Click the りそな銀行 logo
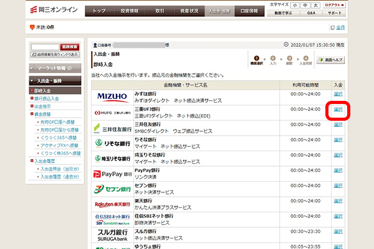The width and height of the screenshot is (374, 249). click(x=113, y=143)
